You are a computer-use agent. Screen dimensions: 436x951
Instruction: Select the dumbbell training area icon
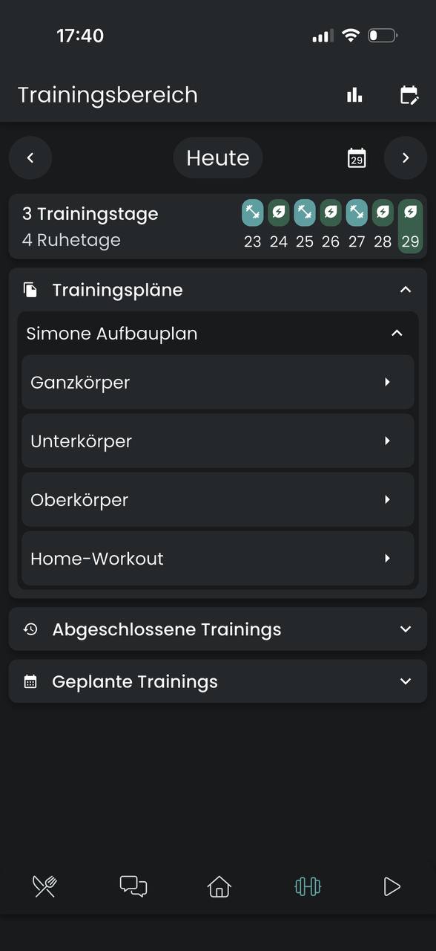[307, 886]
